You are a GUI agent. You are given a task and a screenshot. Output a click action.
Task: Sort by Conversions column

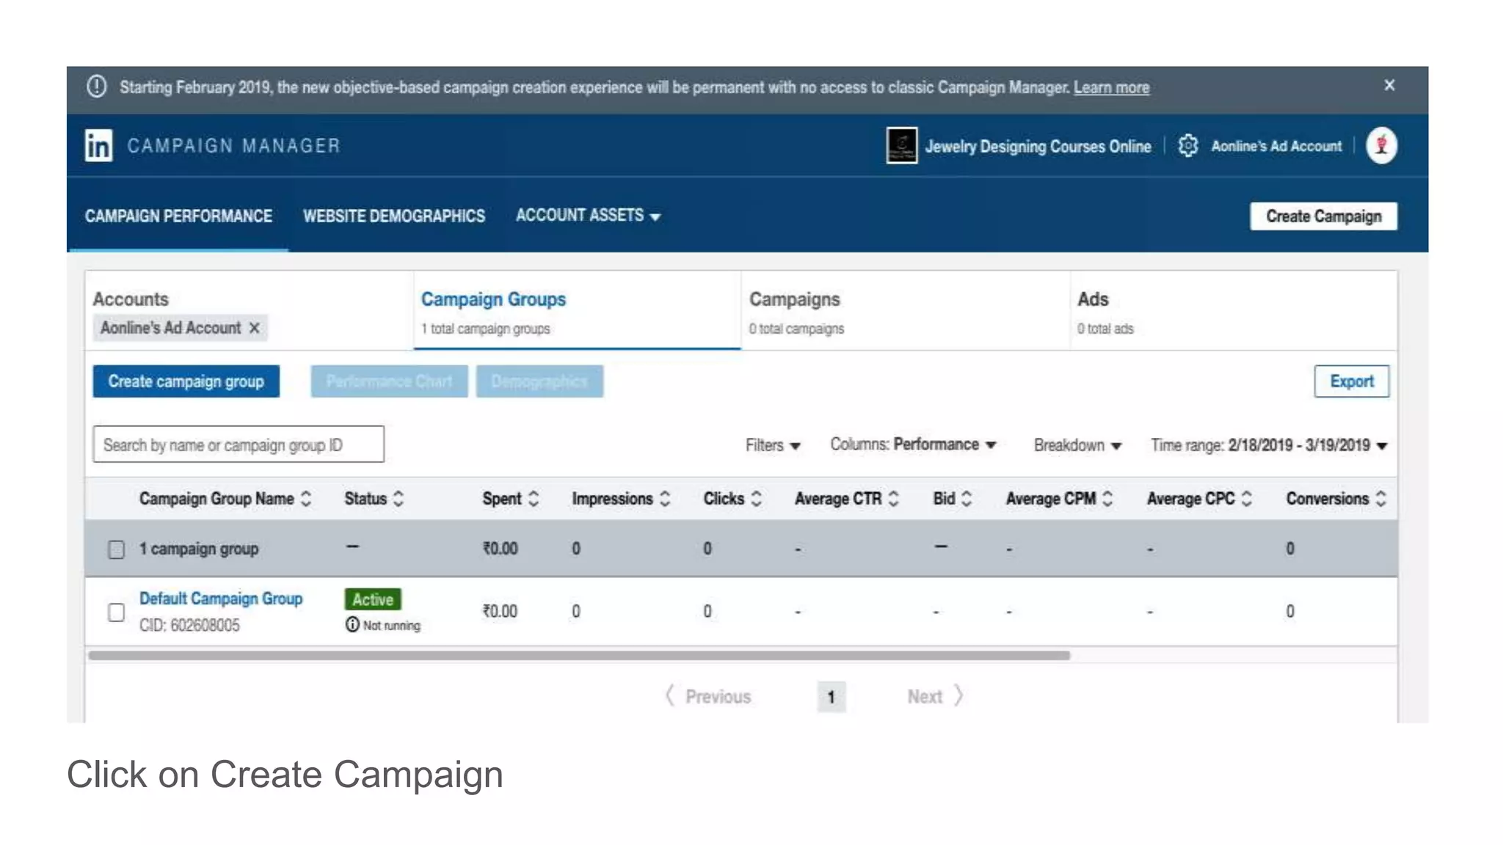point(1380,499)
